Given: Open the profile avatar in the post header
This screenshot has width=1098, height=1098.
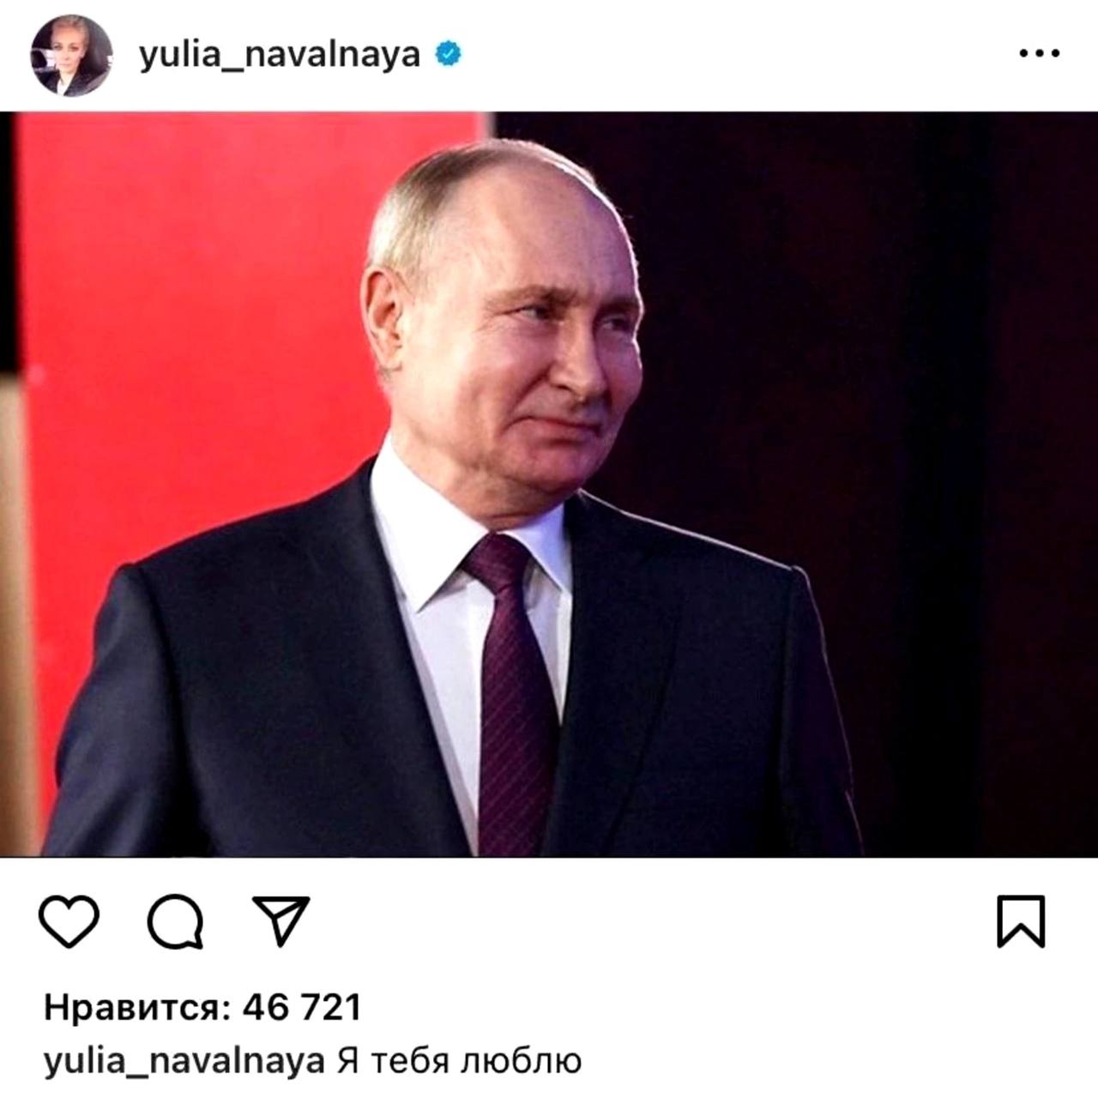Looking at the screenshot, I should 71,55.
